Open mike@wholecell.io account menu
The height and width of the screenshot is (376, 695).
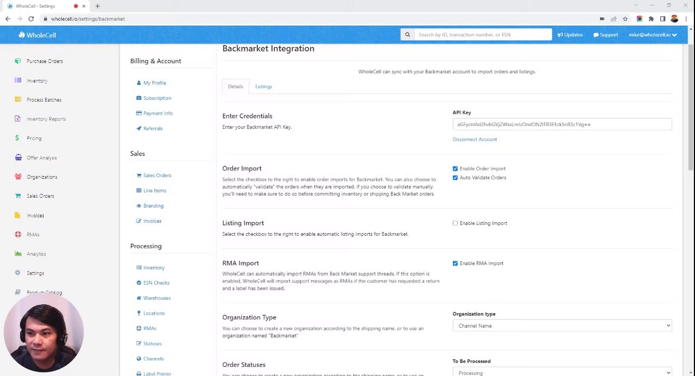tap(653, 35)
